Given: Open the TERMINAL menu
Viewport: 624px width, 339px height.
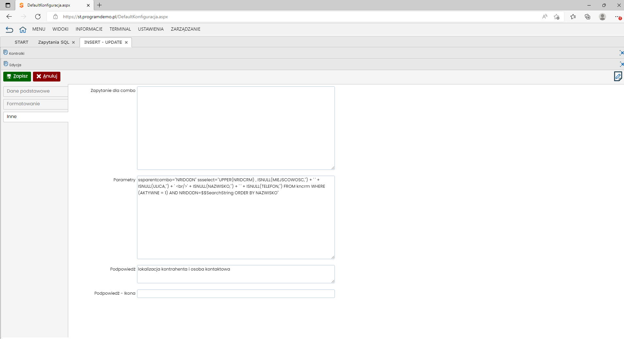Looking at the screenshot, I should (x=120, y=29).
